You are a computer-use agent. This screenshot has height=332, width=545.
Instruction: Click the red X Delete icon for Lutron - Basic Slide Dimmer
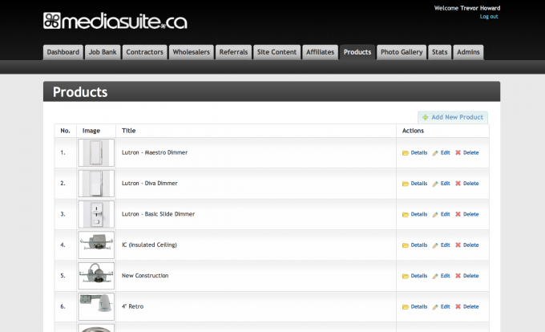[x=458, y=214]
